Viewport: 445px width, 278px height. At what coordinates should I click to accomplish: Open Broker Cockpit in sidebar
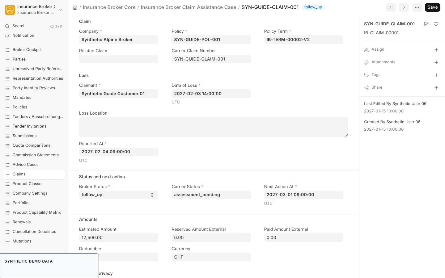[34, 50]
